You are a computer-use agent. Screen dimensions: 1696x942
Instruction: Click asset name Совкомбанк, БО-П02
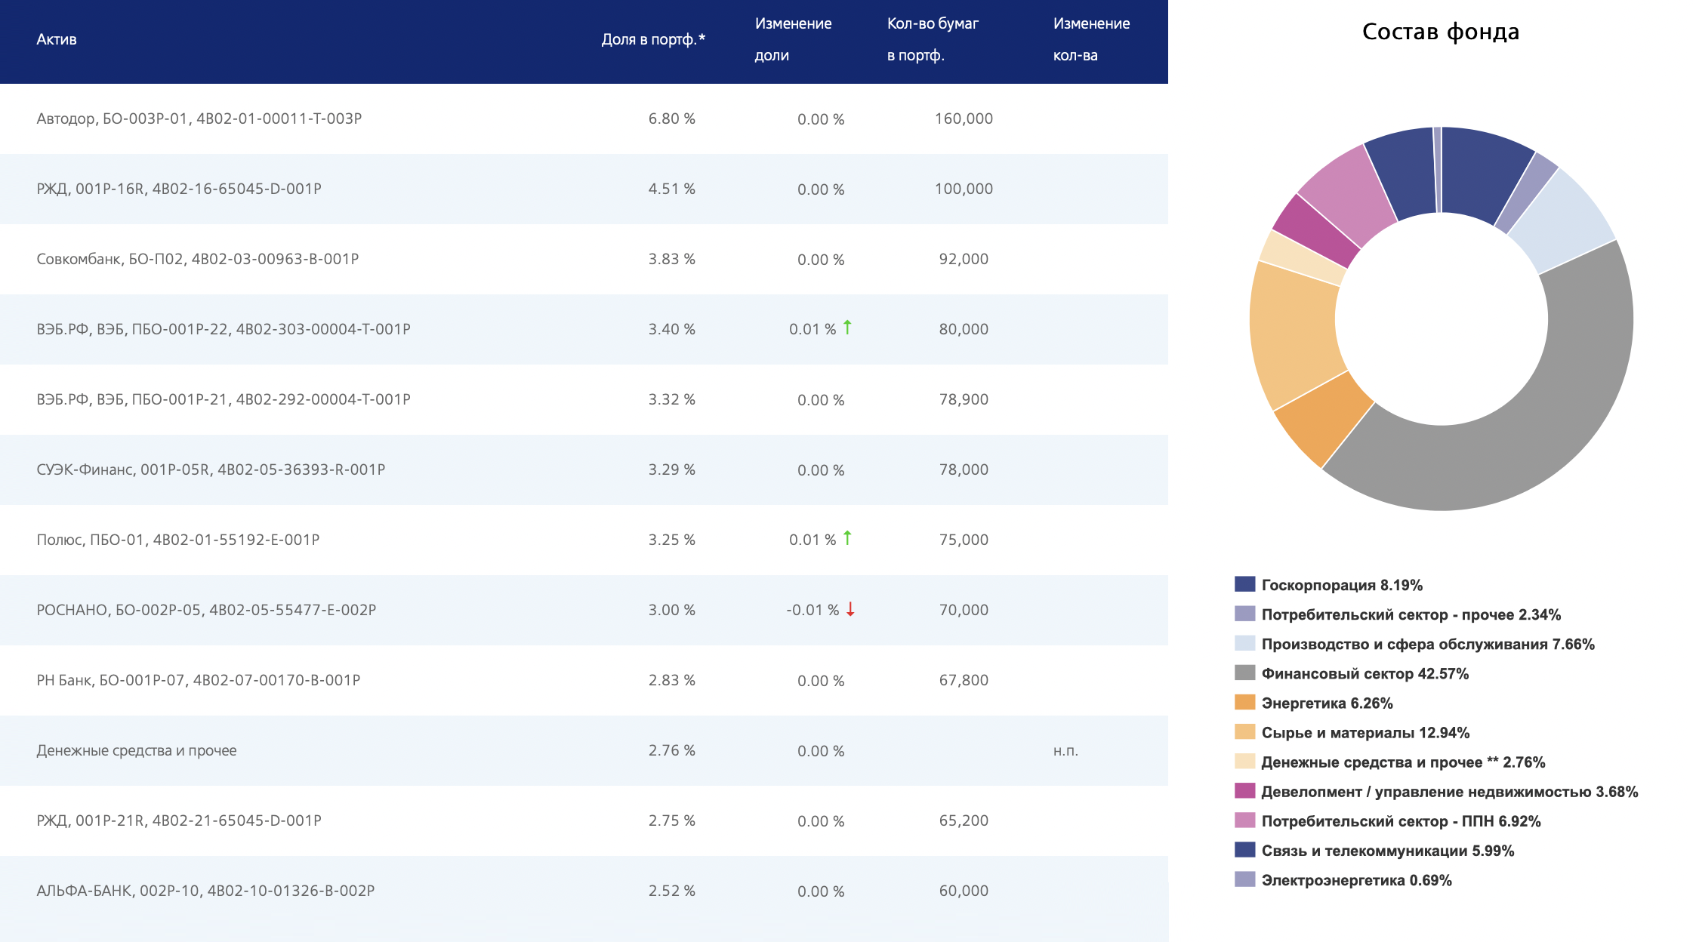[198, 259]
